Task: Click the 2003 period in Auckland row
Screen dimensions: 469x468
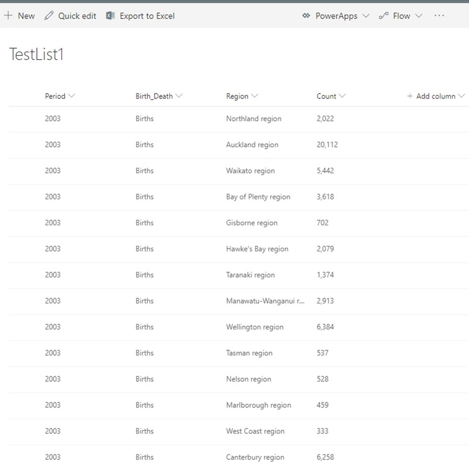Action: click(x=53, y=145)
